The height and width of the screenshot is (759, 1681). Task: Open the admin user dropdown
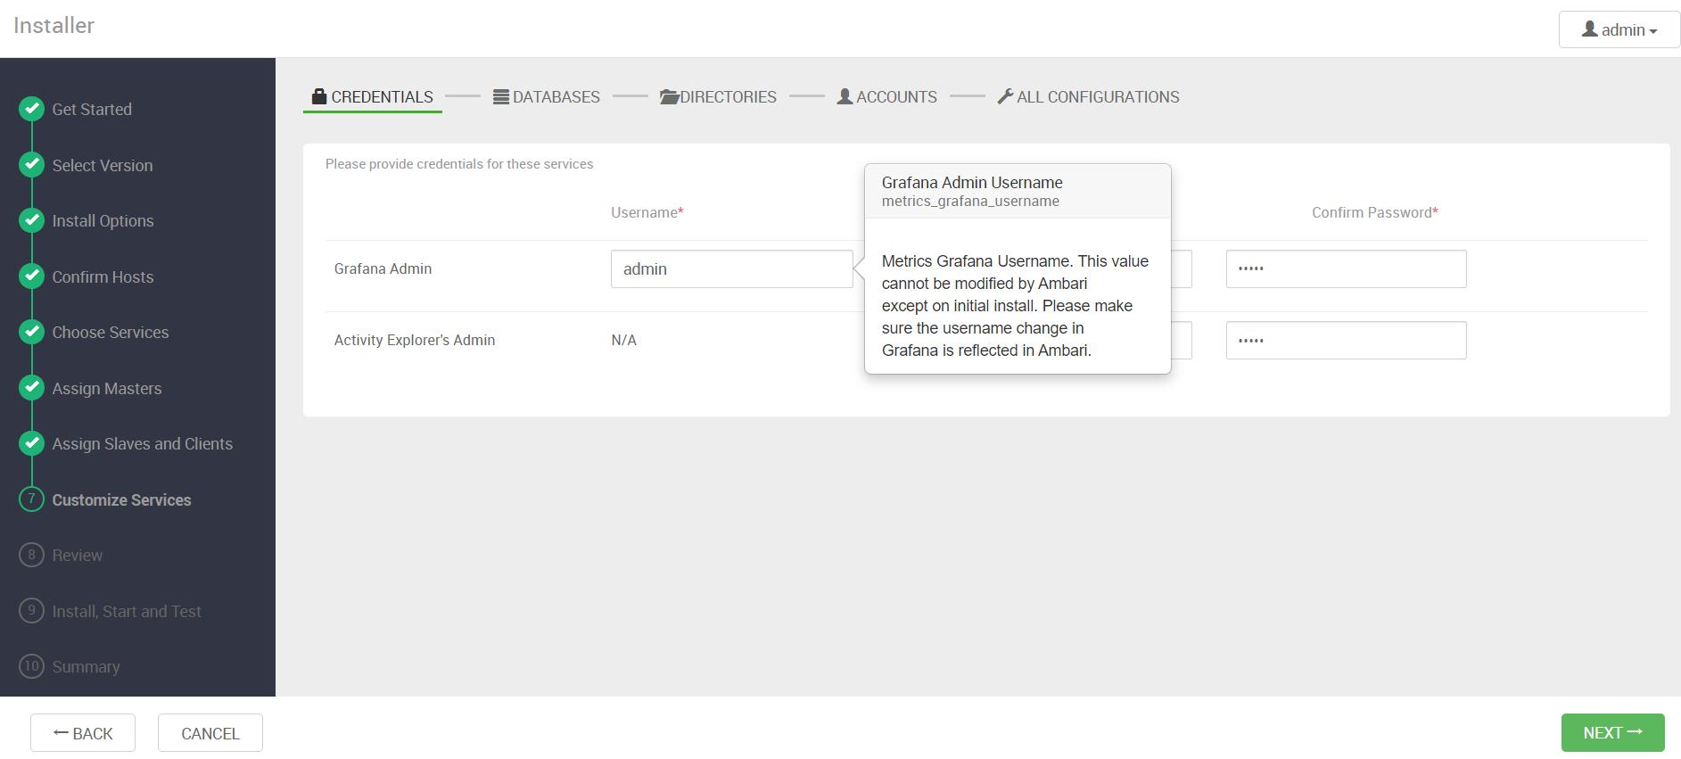[1619, 30]
